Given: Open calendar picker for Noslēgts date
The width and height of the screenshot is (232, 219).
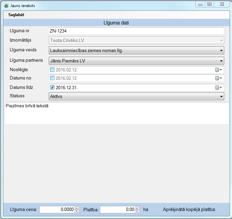Looking at the screenshot, I should [x=218, y=70].
